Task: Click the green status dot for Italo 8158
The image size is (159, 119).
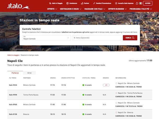Action: pos(83,114)
